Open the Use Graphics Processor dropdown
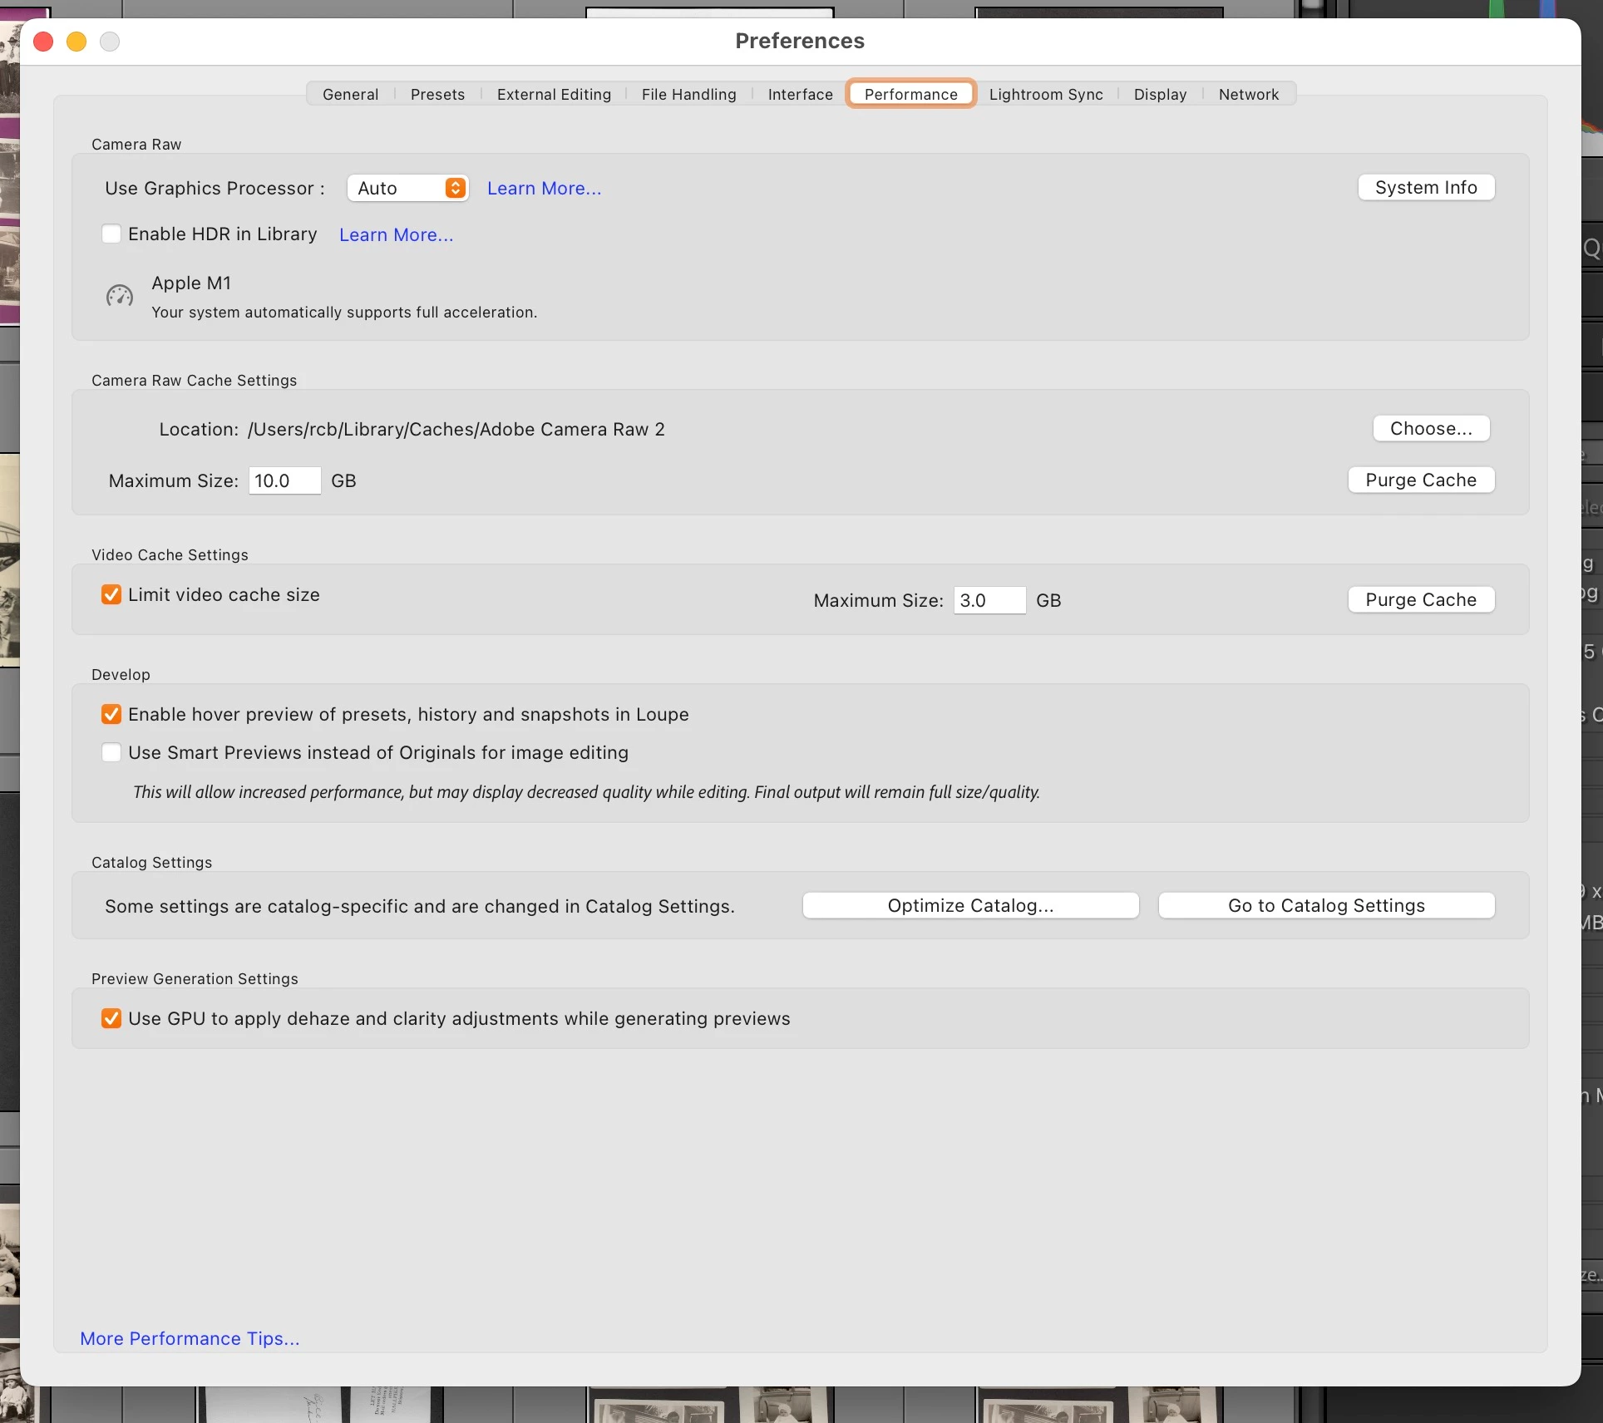The width and height of the screenshot is (1603, 1423). (407, 189)
